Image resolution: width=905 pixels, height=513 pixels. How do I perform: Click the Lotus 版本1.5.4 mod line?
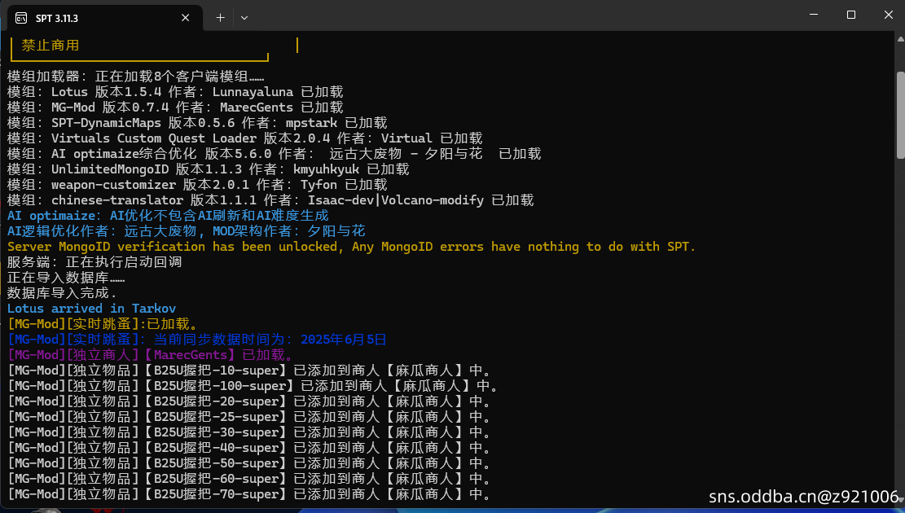tap(175, 92)
